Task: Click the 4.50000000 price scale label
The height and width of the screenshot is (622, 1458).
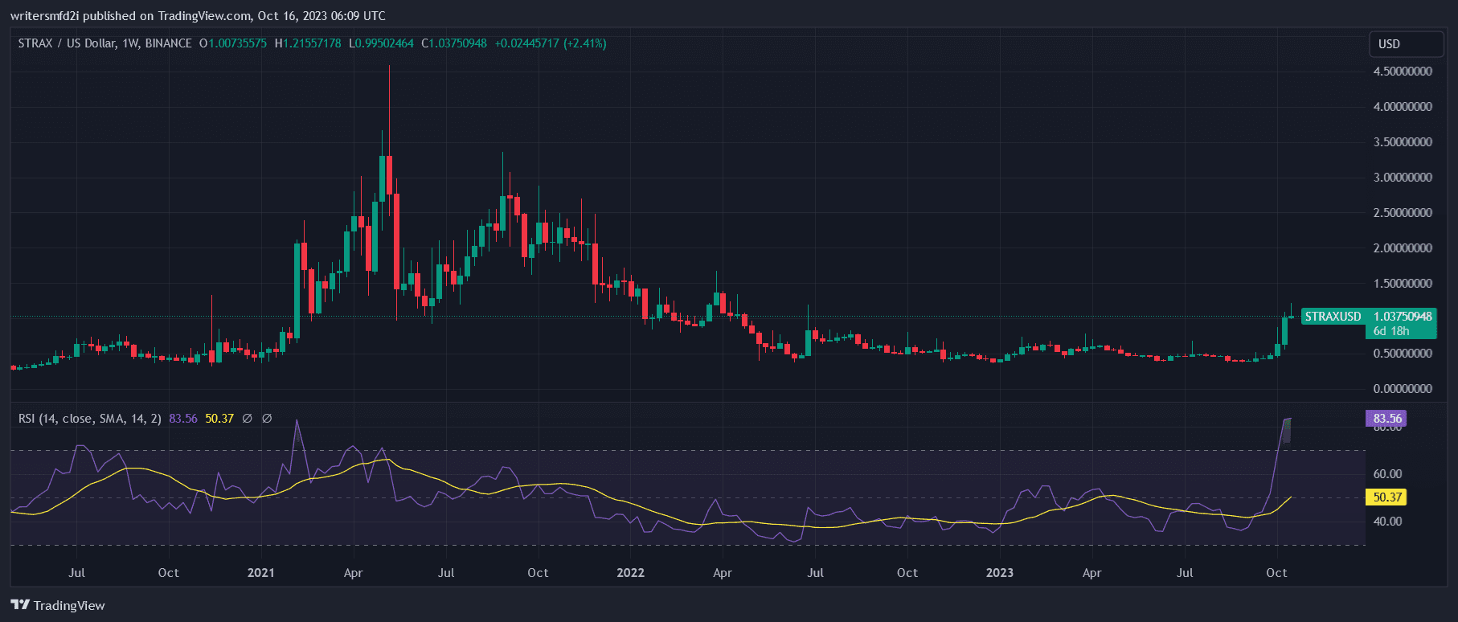Action: [x=1403, y=72]
